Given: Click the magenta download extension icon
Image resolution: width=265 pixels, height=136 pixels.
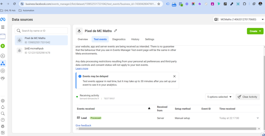Looking at the screenshot, I should tap(212, 4).
